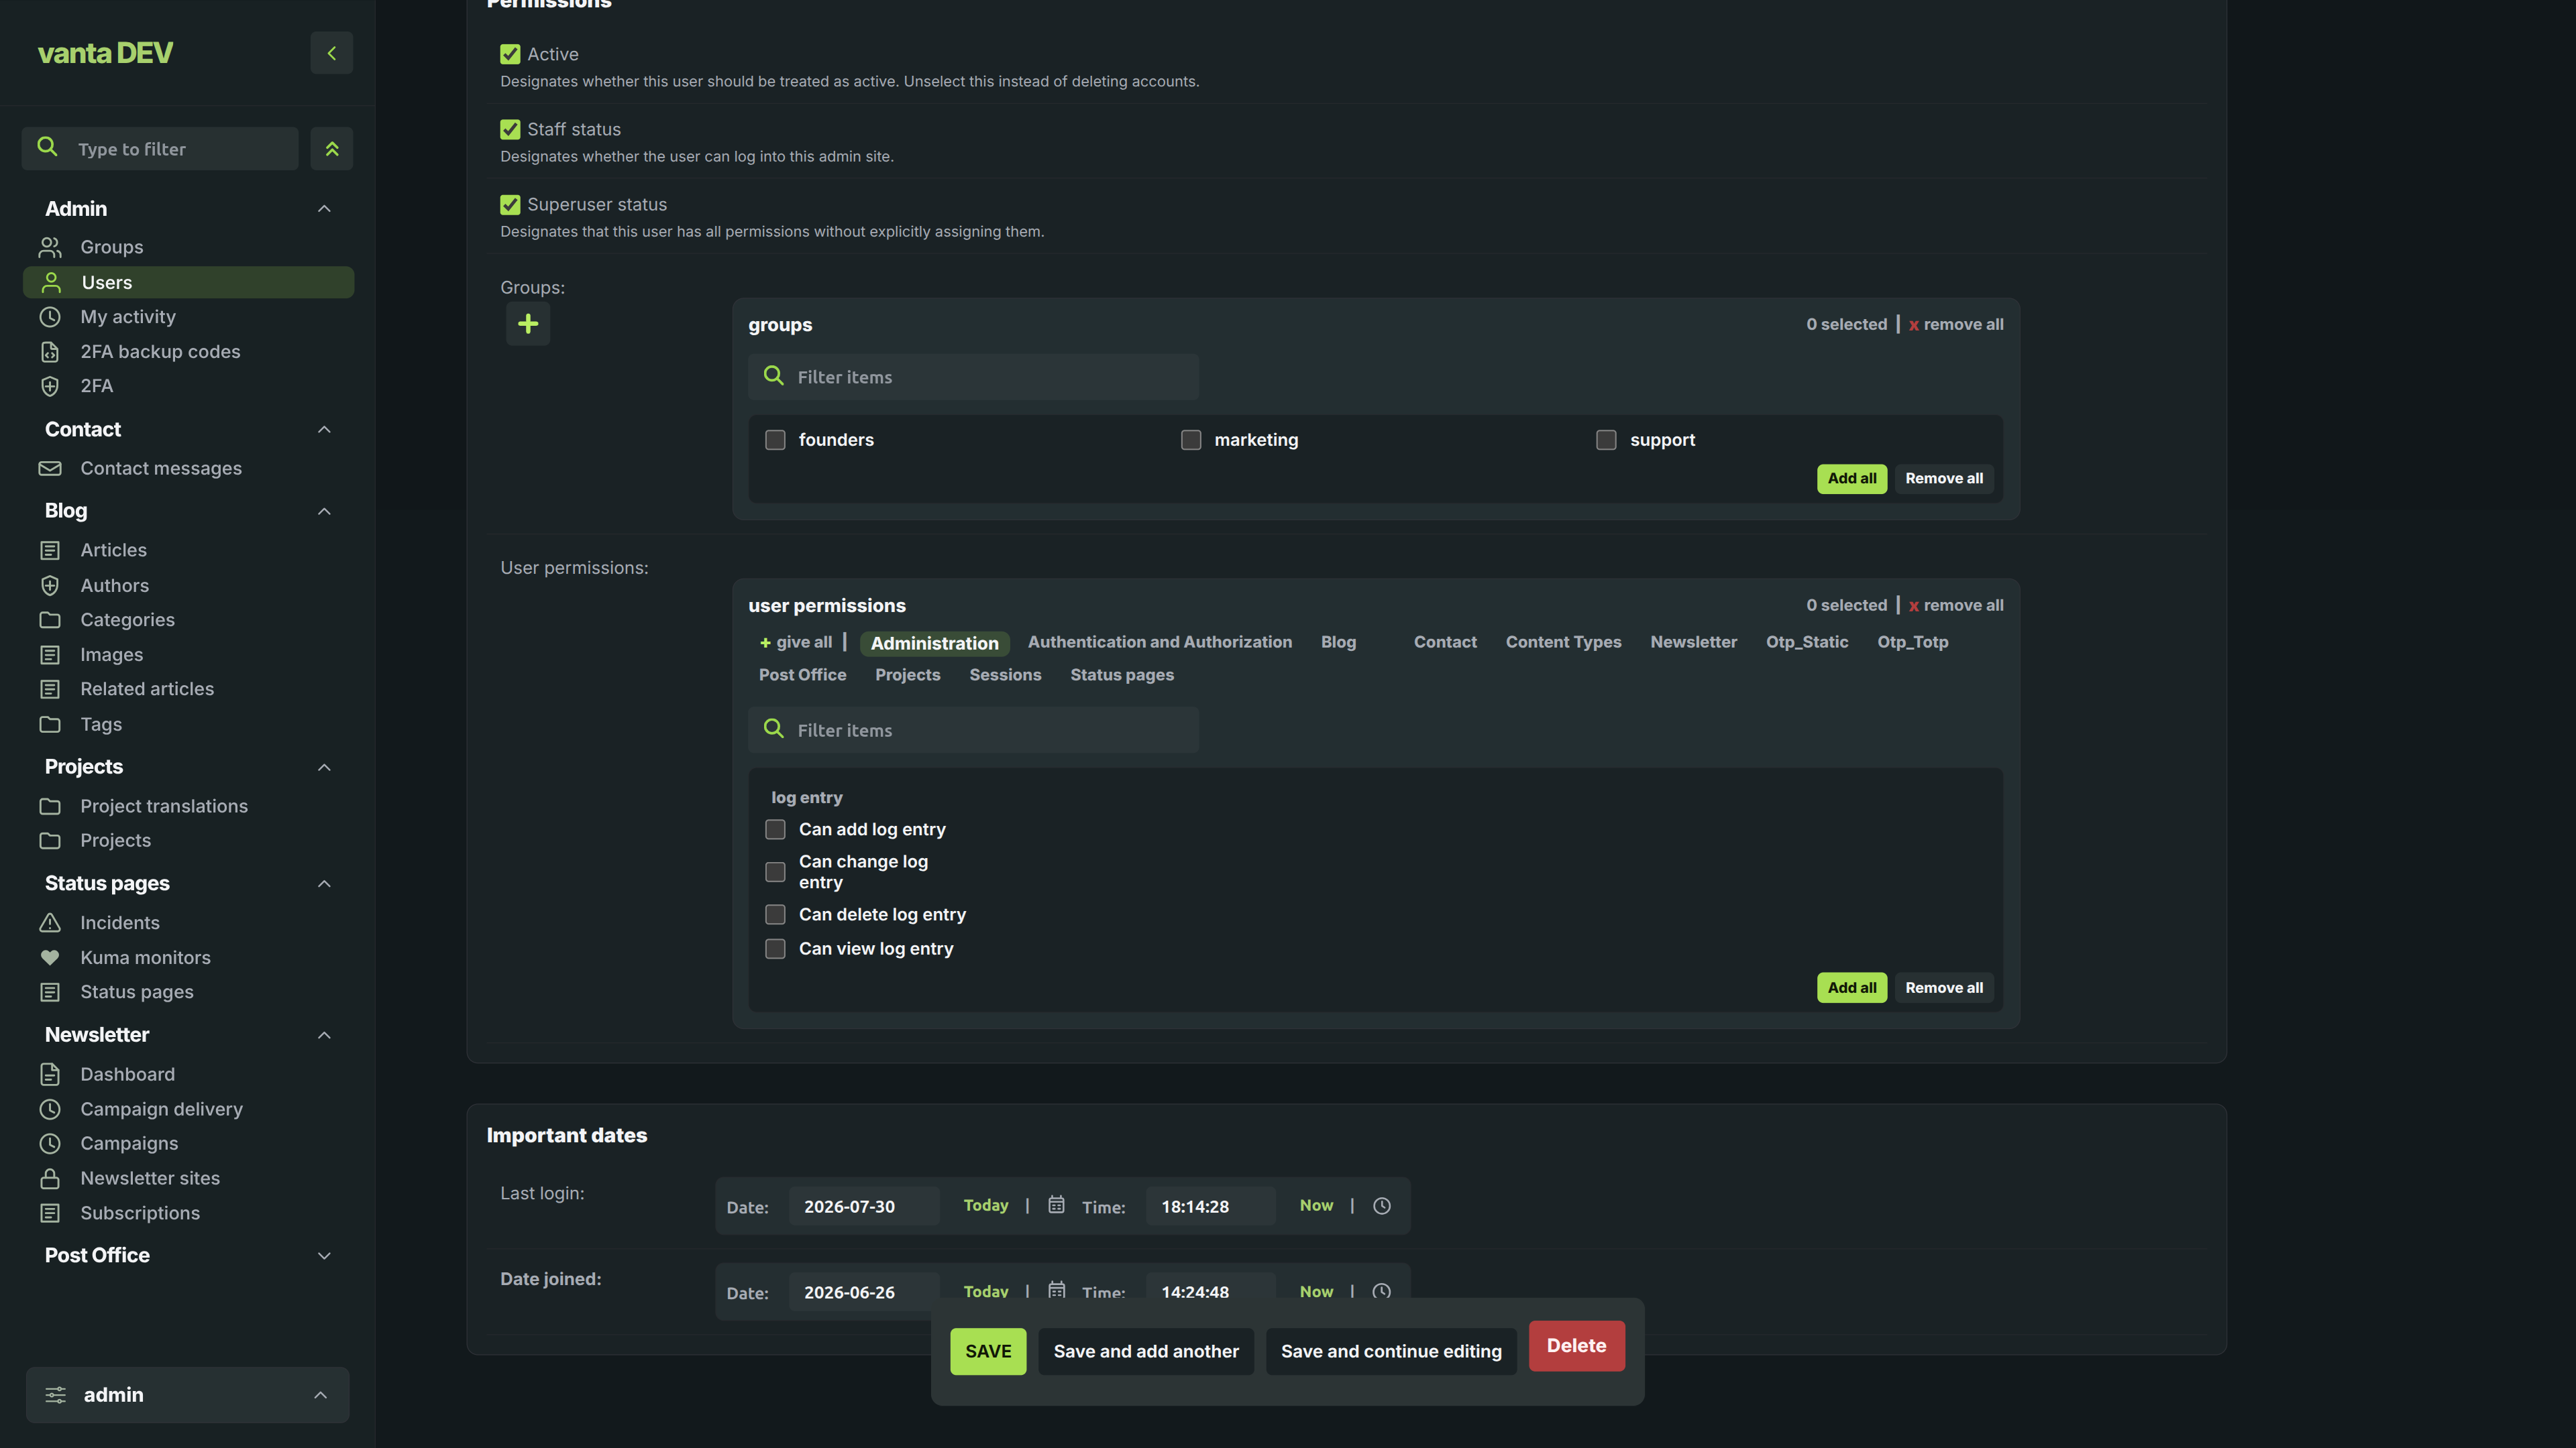
Task: Collapse the Status pages sidebar section
Action: (324, 884)
